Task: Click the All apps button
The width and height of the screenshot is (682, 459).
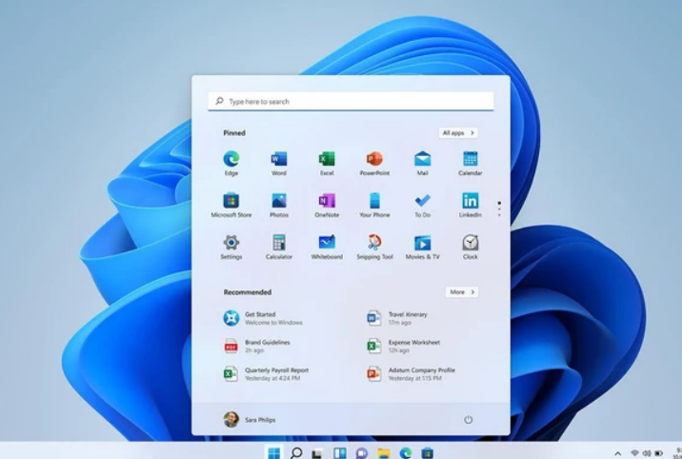Action: 458,133
